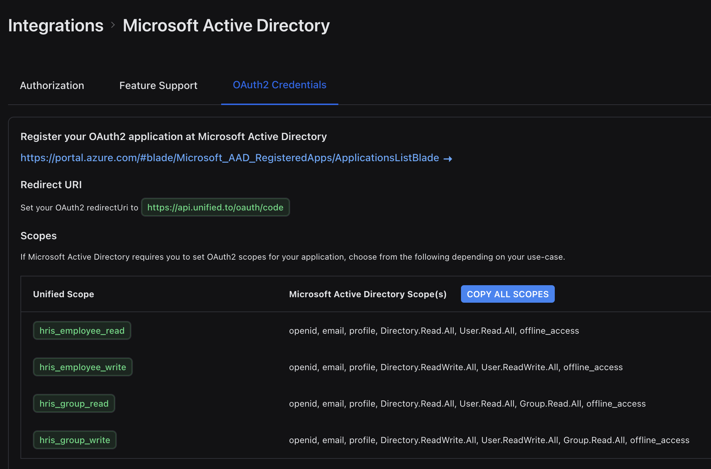This screenshot has width=711, height=469.
Task: Click the arrow icon beside Azure link
Action: click(448, 159)
